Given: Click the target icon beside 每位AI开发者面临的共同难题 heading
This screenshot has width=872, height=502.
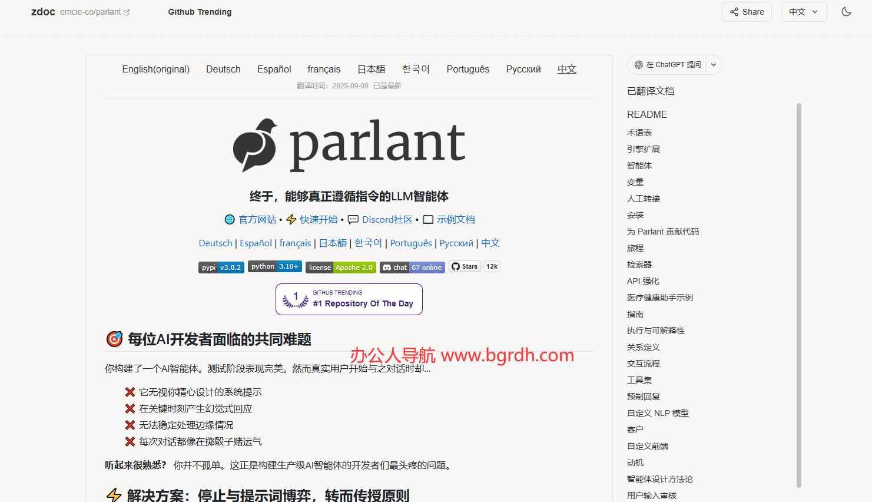Looking at the screenshot, I should click(x=114, y=339).
